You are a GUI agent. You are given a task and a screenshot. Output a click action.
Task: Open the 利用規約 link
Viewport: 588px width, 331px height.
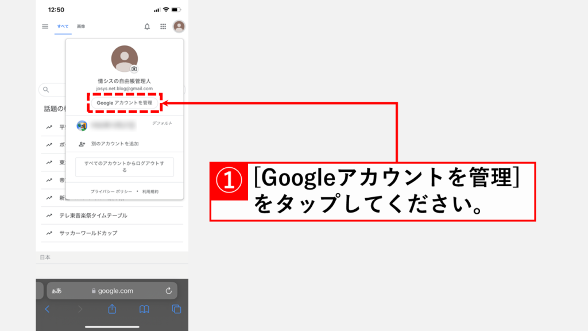tap(150, 191)
